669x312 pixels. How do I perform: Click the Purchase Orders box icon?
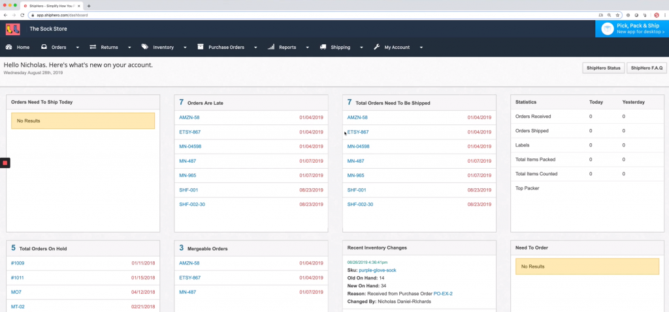pos(201,47)
